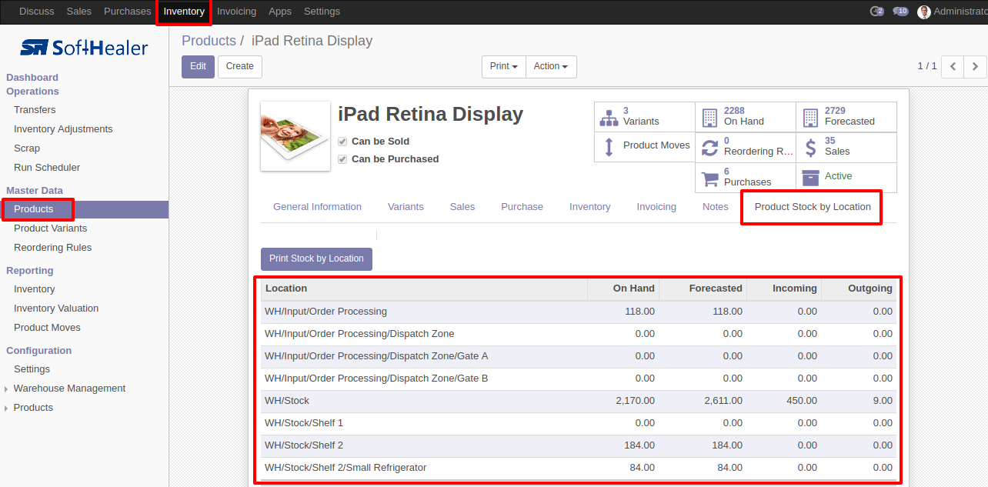
Task: Click the Product Moves arrows icon
Action: pyautogui.click(x=609, y=147)
